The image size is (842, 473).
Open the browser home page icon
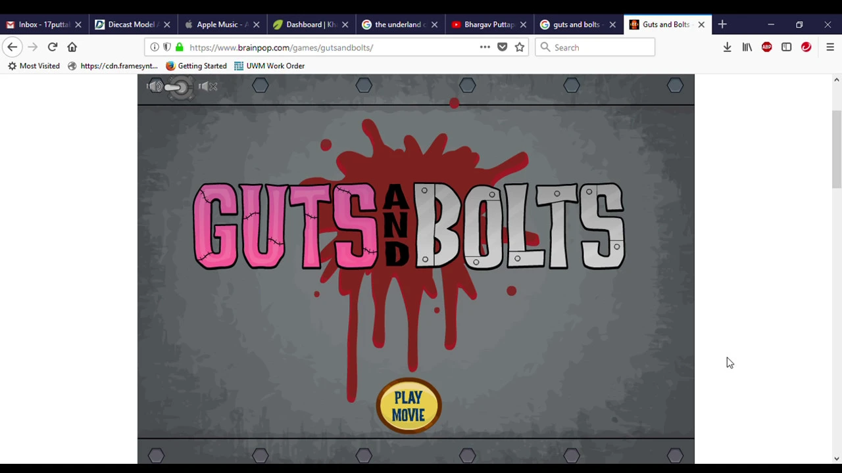(x=72, y=47)
